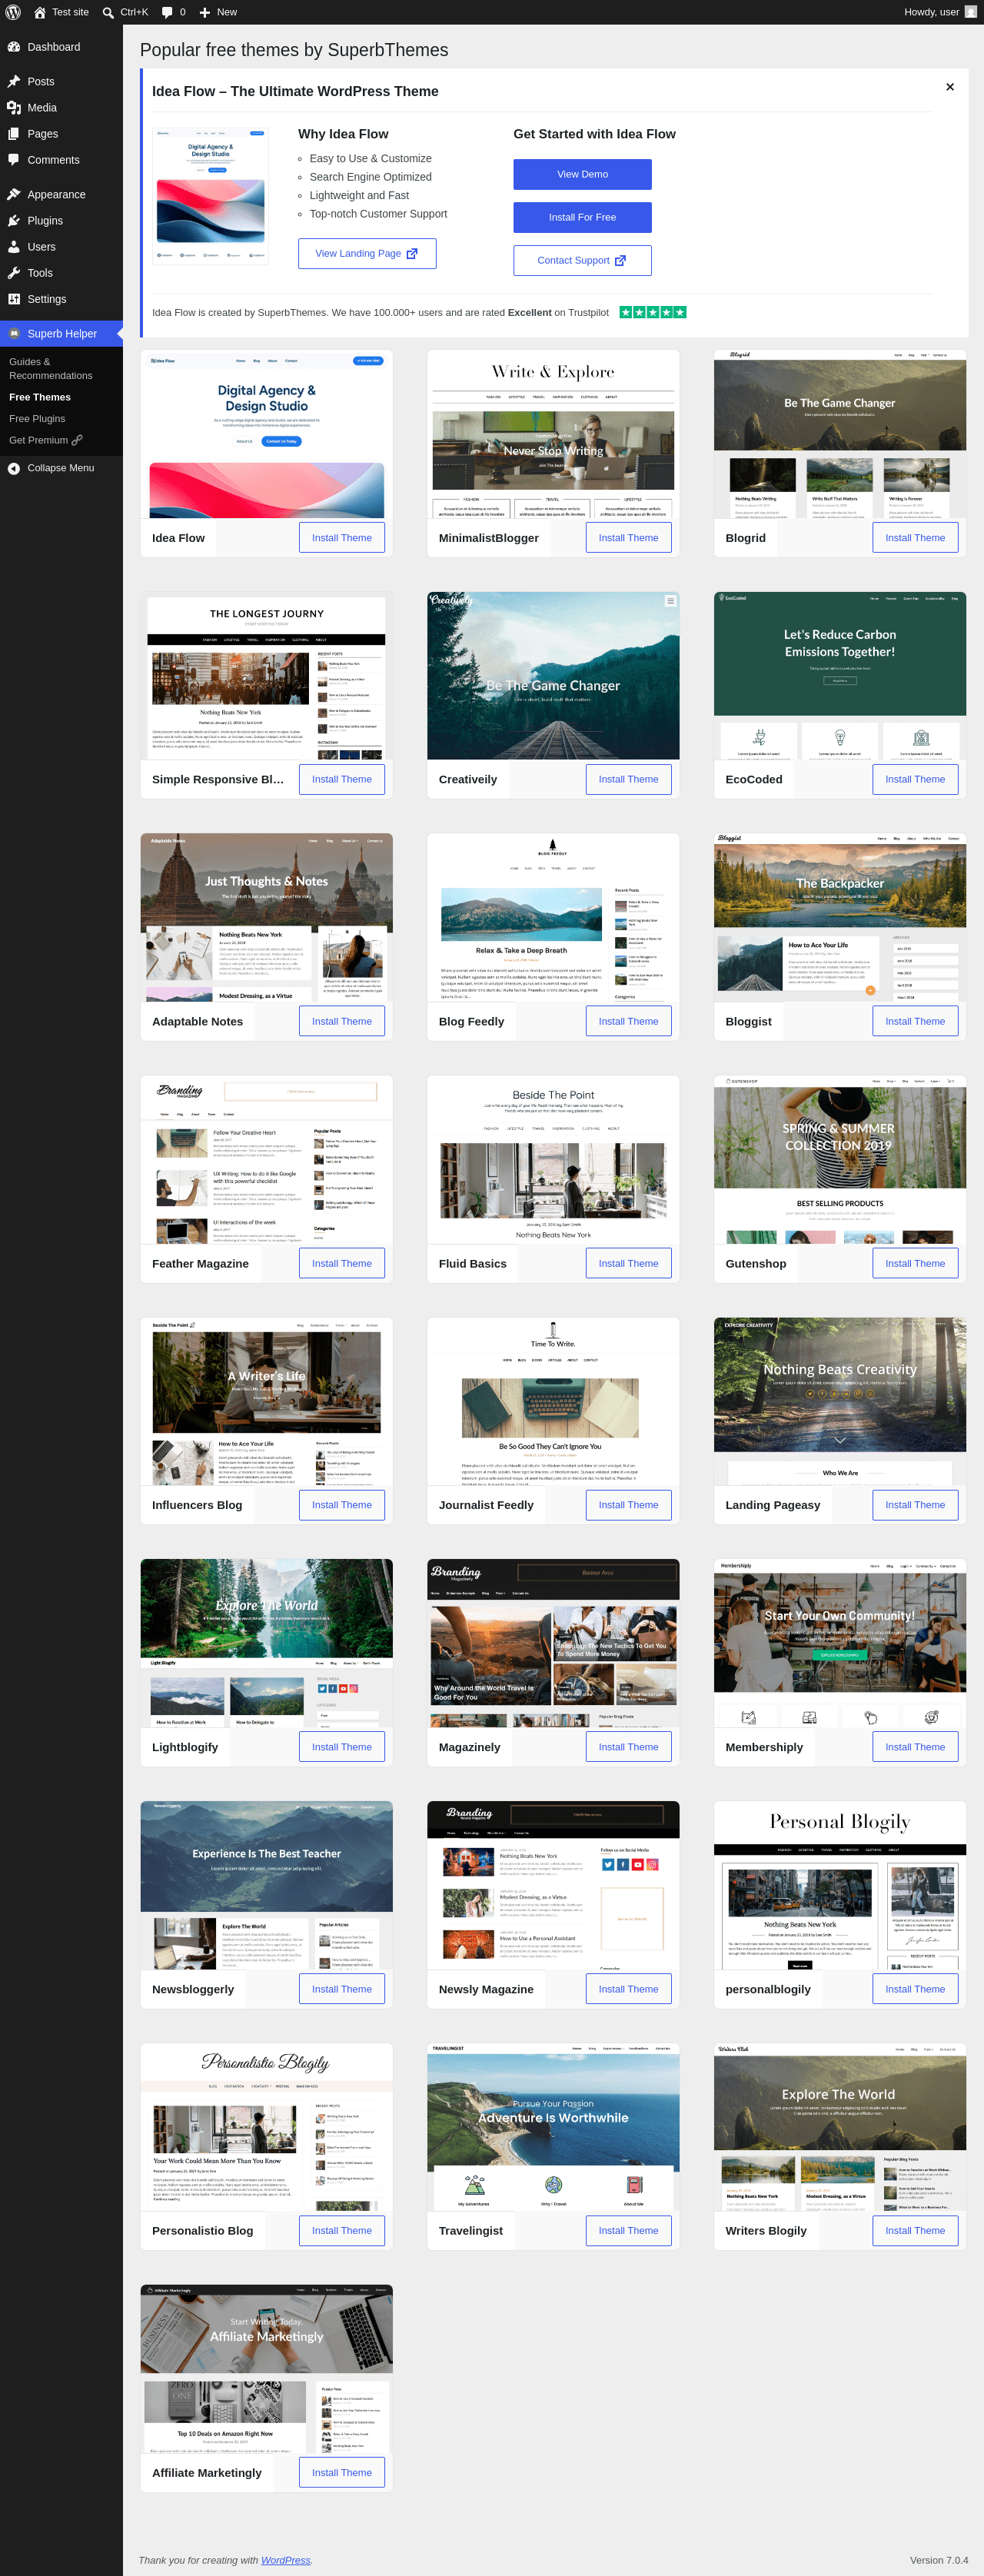Viewport: 984px width, 2576px height.
Task: Install the Lightblogify theme
Action: coord(342,1747)
